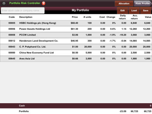Click the Daily return column header
Viewport: 152px width, 114px height.
(x=123, y=17)
